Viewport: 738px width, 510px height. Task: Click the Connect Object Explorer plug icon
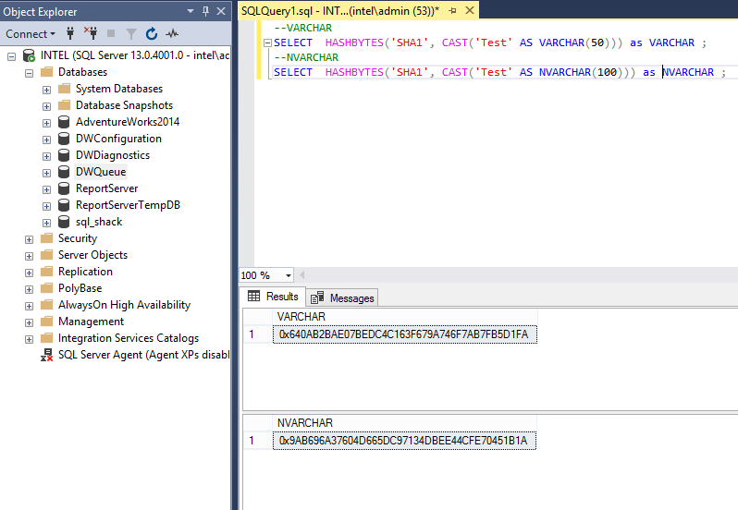[70, 34]
